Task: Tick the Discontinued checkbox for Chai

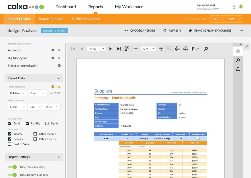Action: click(x=198, y=138)
